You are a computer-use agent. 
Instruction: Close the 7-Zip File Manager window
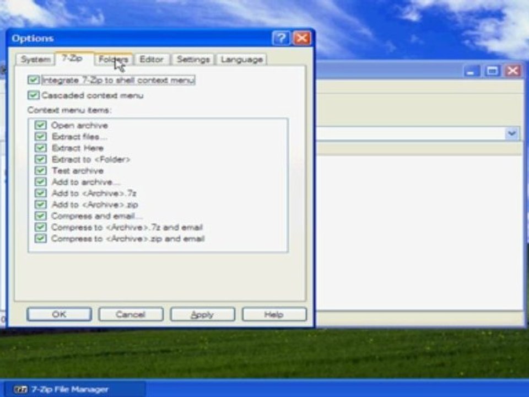tap(513, 71)
